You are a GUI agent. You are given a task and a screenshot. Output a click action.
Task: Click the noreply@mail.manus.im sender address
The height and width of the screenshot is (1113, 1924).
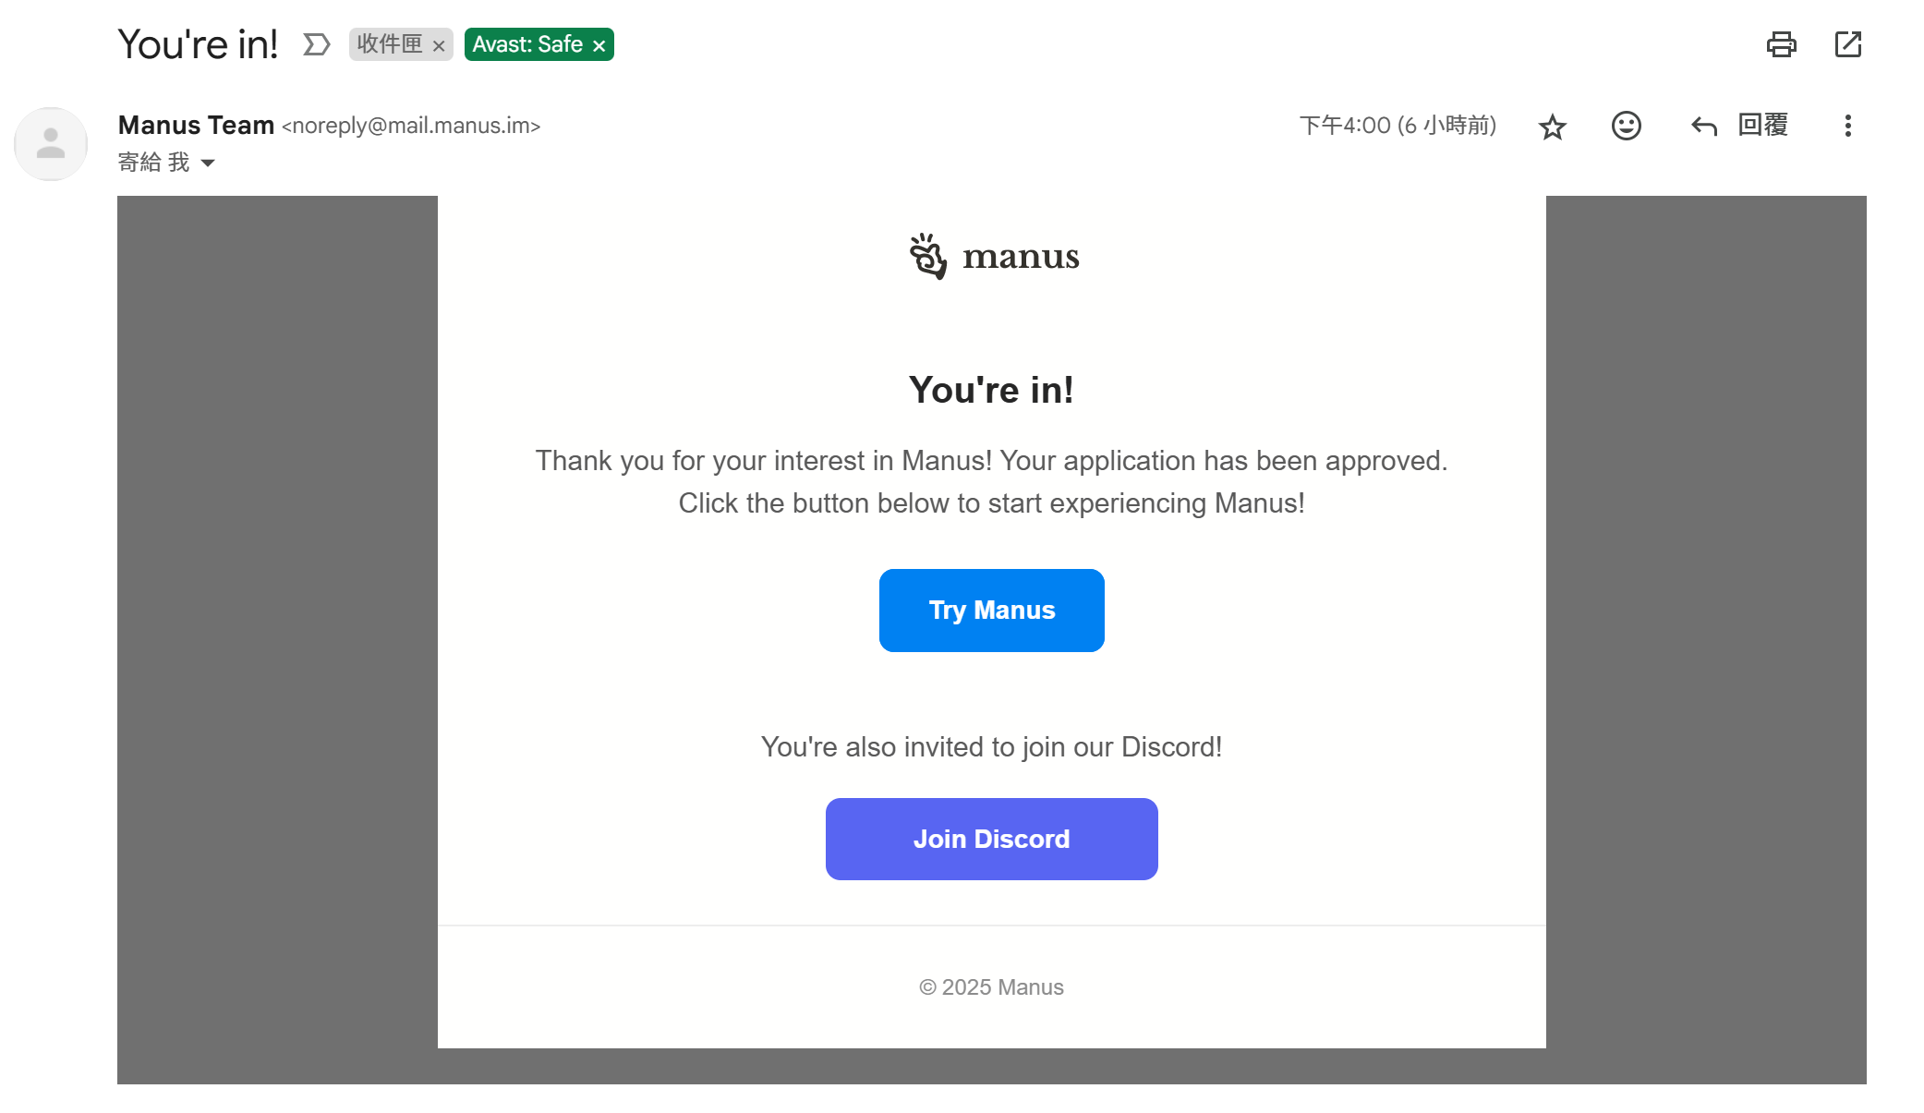coord(411,126)
